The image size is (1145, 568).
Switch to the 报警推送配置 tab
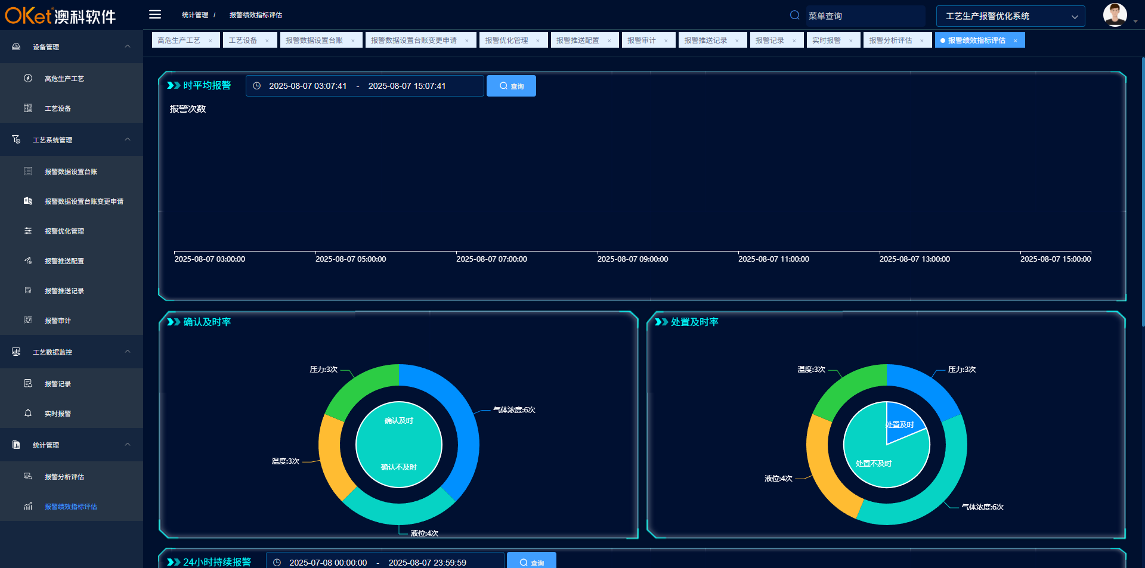coord(577,41)
